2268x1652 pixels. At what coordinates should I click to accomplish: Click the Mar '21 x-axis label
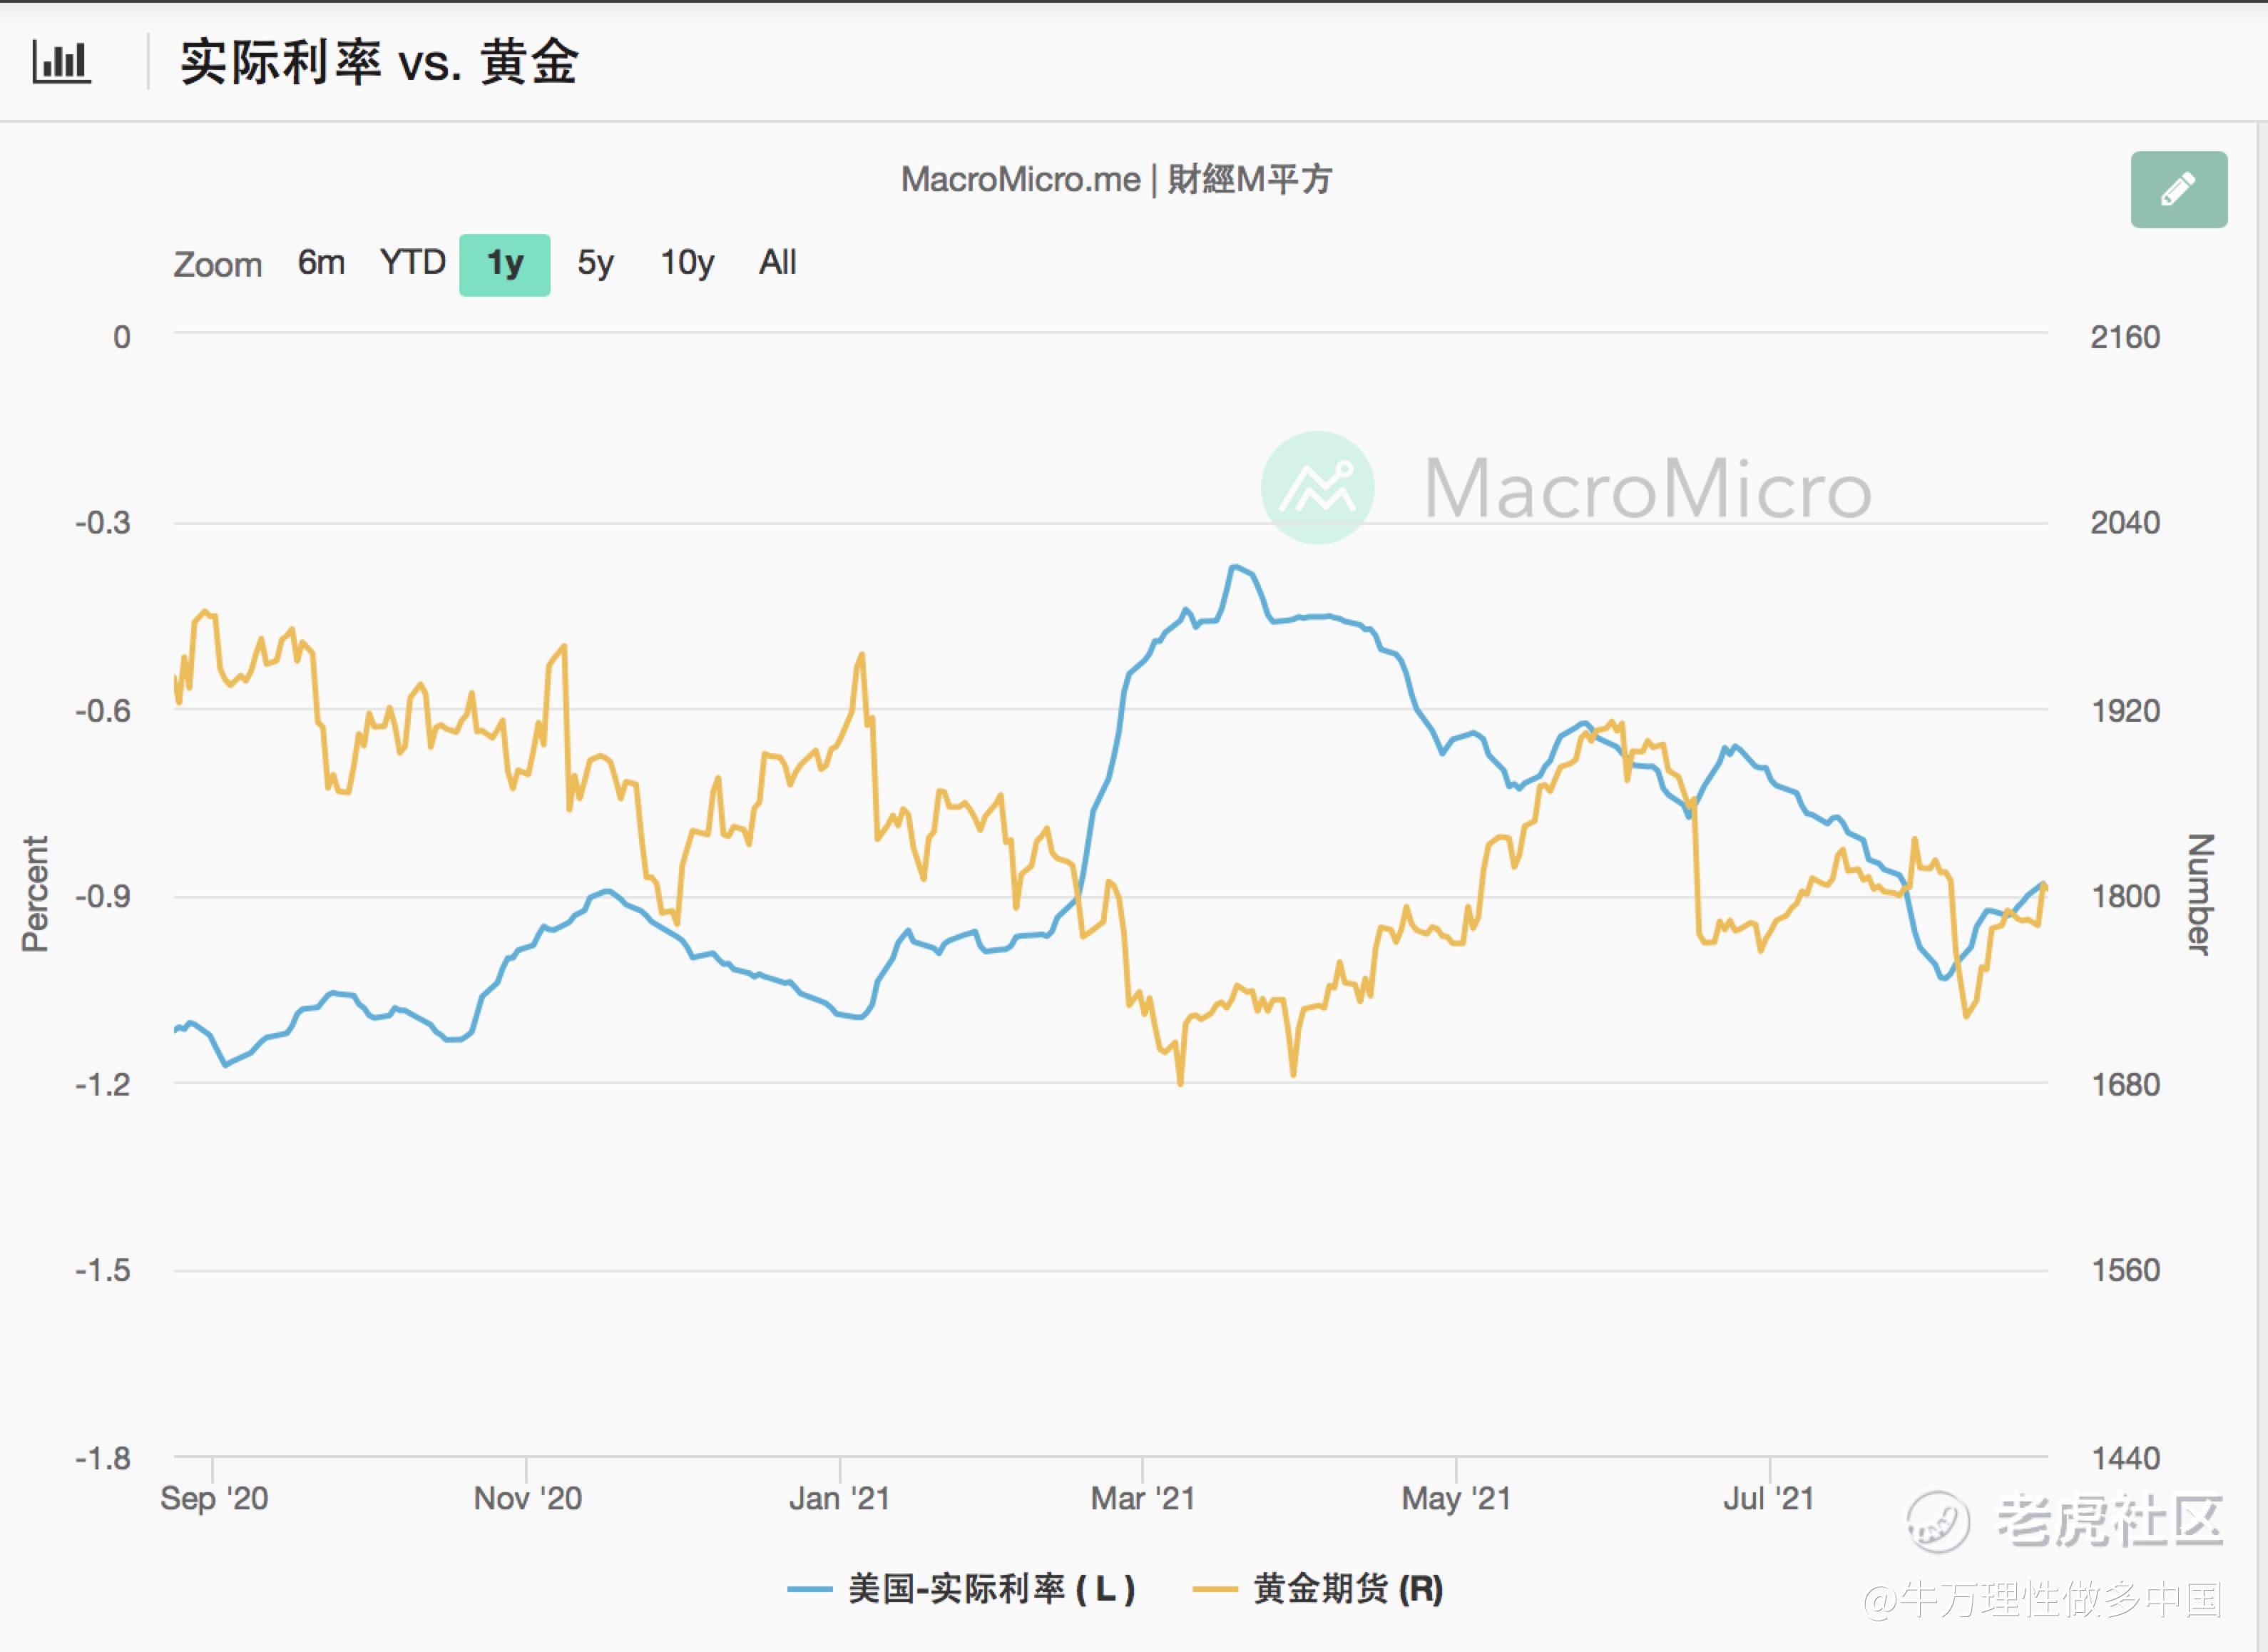pos(1142,1498)
